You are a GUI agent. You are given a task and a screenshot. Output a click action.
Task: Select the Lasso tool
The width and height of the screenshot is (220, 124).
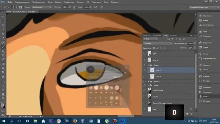pyautogui.click(x=3, y=25)
